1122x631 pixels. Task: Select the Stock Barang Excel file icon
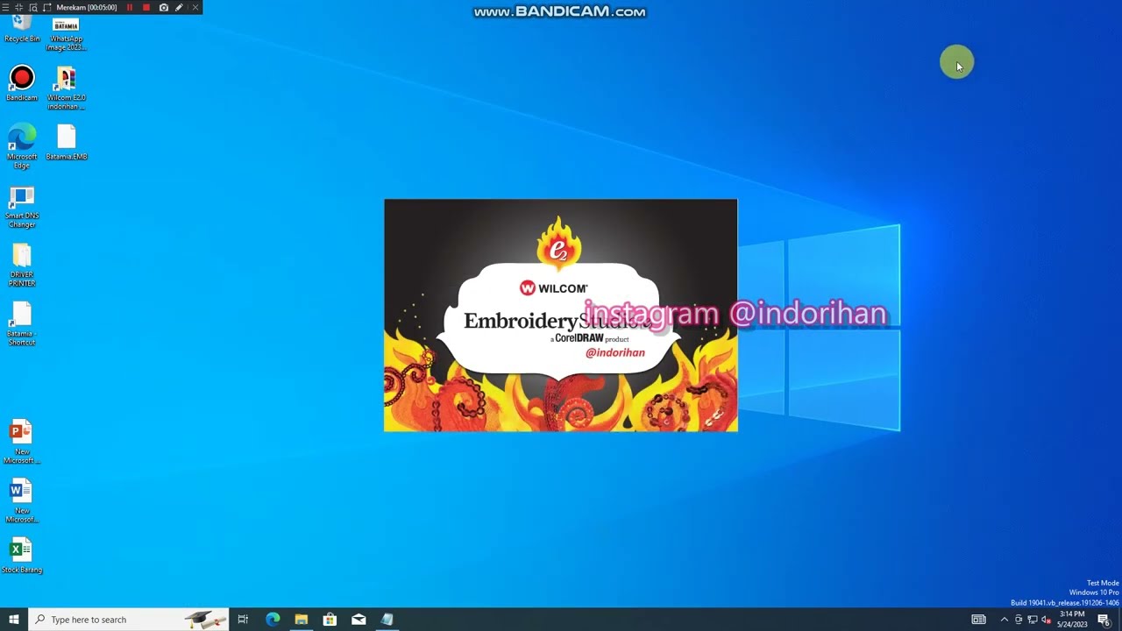click(x=21, y=557)
